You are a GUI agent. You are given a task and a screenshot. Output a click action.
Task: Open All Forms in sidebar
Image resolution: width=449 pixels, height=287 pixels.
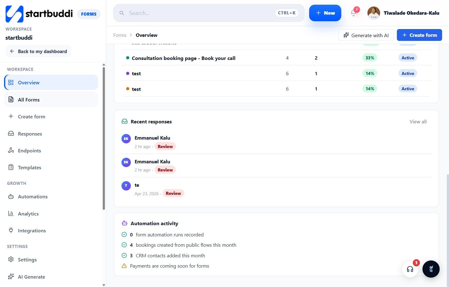pyautogui.click(x=51, y=100)
